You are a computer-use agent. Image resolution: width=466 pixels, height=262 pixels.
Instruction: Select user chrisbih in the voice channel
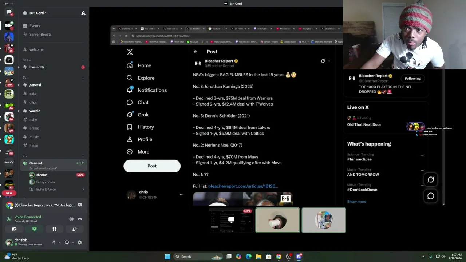(x=57, y=175)
